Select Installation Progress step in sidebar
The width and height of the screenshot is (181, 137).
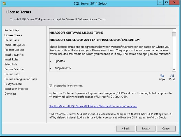point(16,89)
